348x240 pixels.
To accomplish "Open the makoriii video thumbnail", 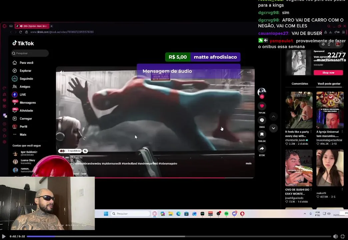I will (x=330, y=168).
